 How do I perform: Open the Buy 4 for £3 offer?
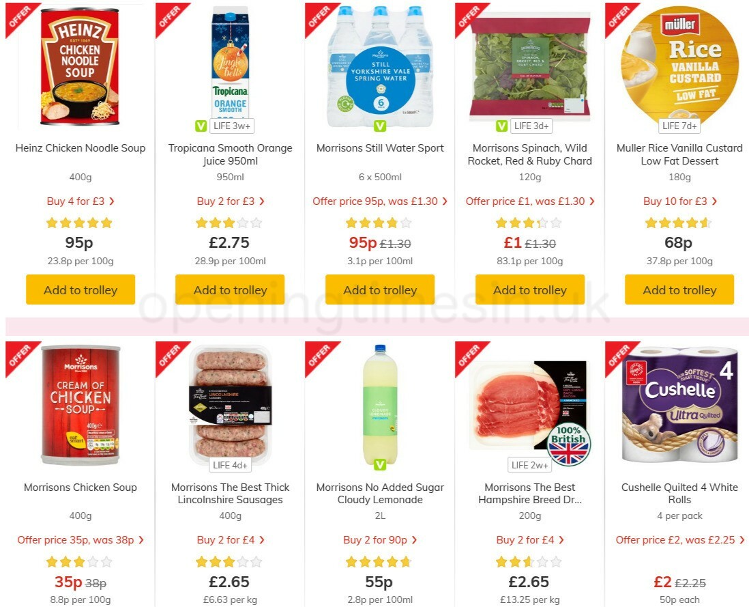click(80, 201)
